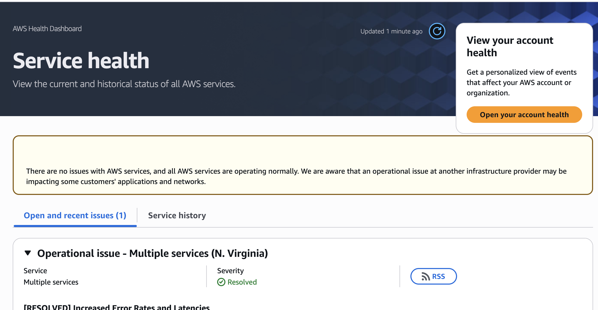Click the RSS signal icon for the operational issue
The width and height of the screenshot is (598, 310).
[x=426, y=276]
